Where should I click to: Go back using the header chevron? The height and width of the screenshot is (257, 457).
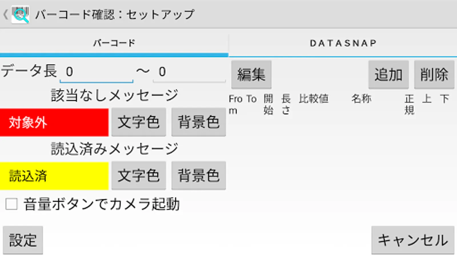(x=5, y=14)
